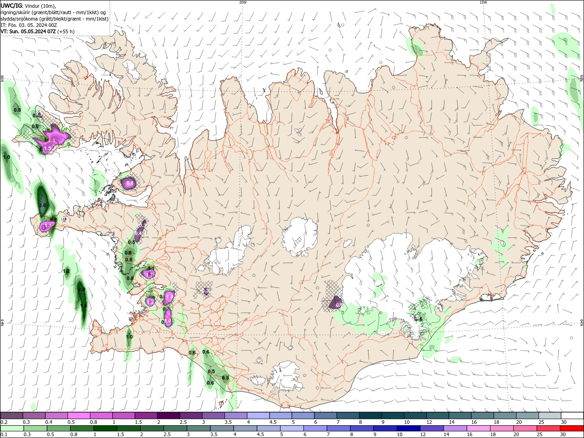The height and width of the screenshot is (438, 584).
Task: Select the '1.7' value in the pink blob
Action: (149, 275)
